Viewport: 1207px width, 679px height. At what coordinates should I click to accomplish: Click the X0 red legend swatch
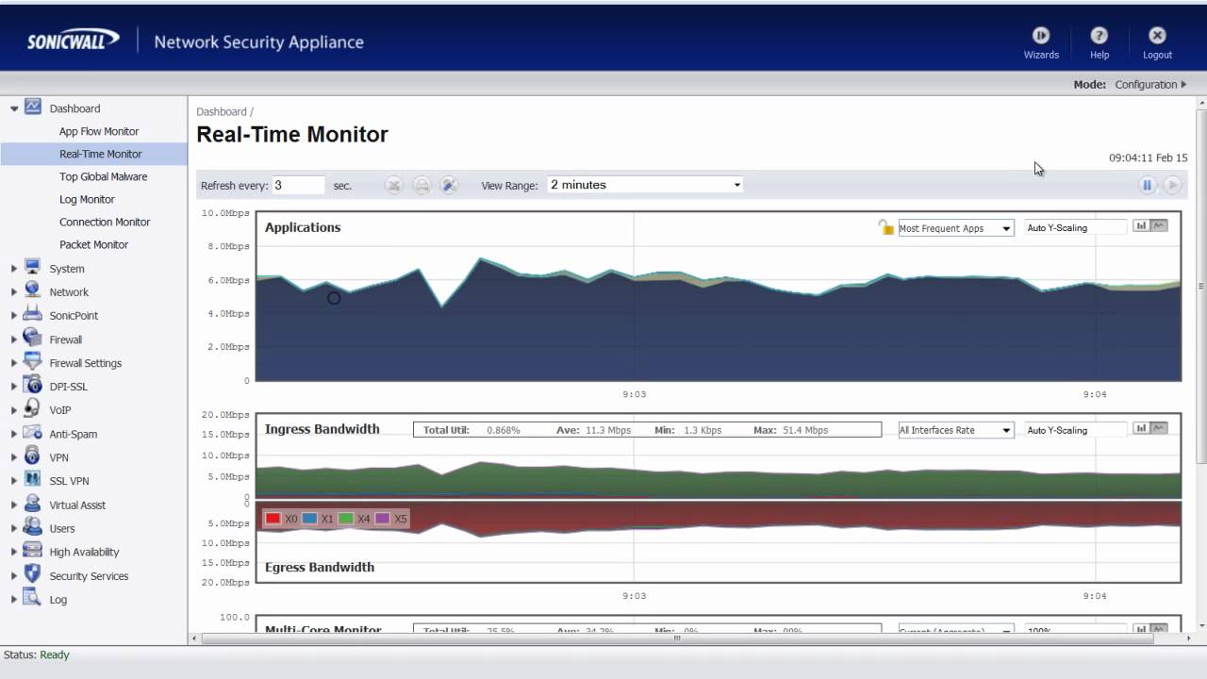pyautogui.click(x=273, y=519)
